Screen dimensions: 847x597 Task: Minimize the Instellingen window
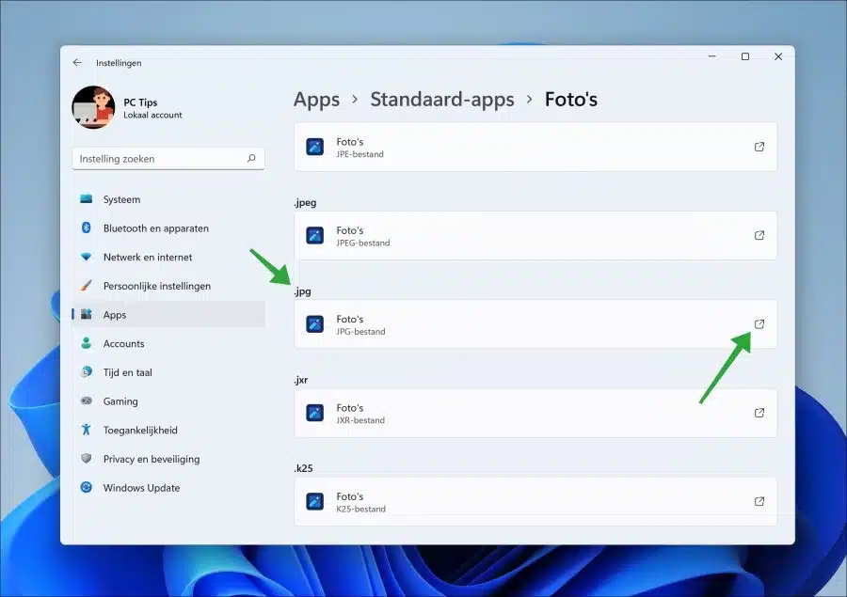(x=712, y=56)
